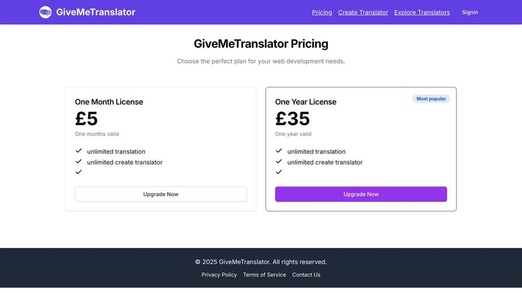Open the Contact Us link
The height and width of the screenshot is (293, 522).
pyautogui.click(x=306, y=275)
